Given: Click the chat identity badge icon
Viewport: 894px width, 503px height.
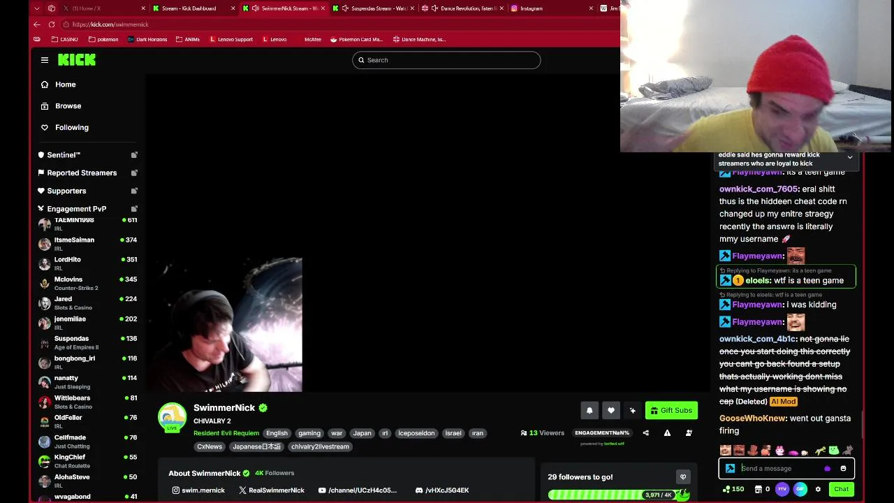Looking at the screenshot, I should pyautogui.click(x=731, y=469).
